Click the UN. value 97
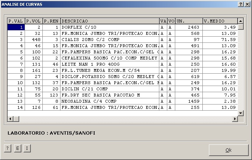 click(196, 40)
